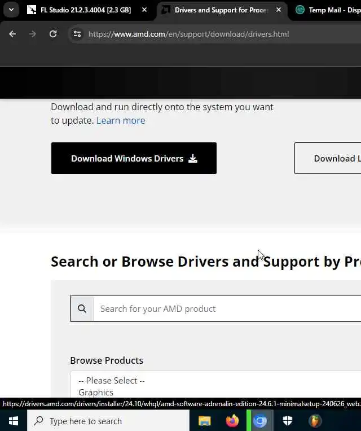Viewport: 361px width, 431px height.
Task: Open File Explorer from the taskbar
Action: point(205,421)
